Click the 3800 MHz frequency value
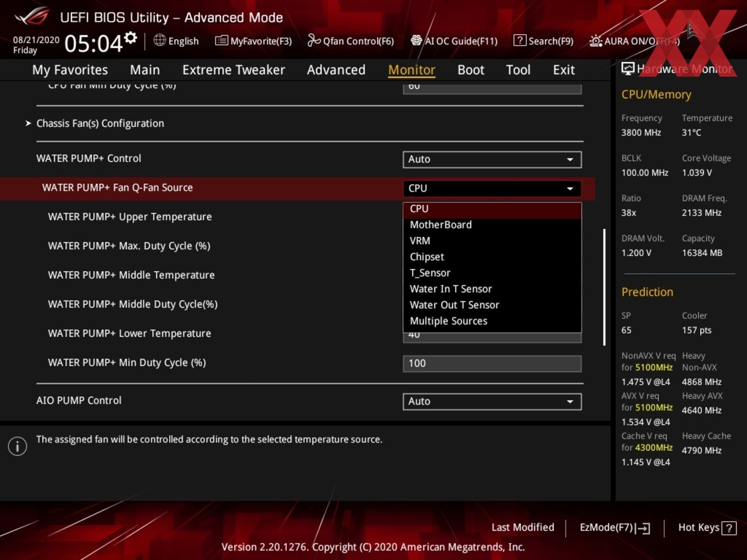Image resolution: width=747 pixels, height=560 pixels. pyautogui.click(x=641, y=132)
